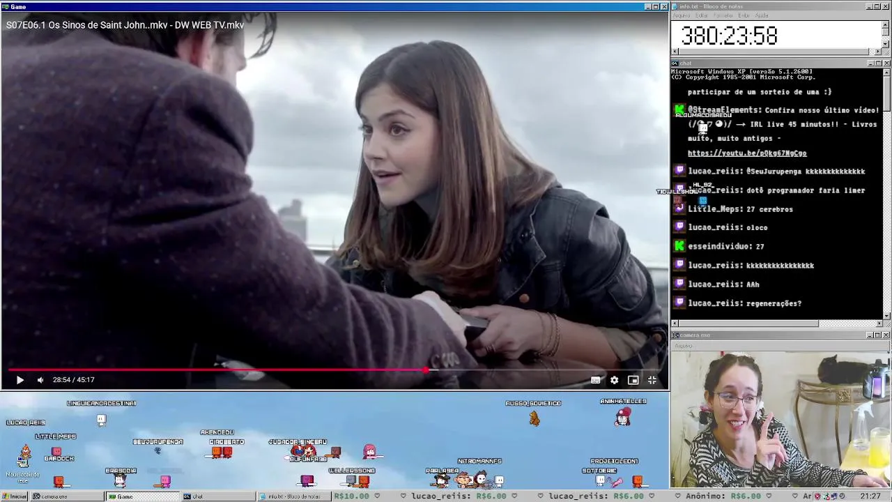
Task: Click purple badge beside Little_Meps
Action: (679, 208)
